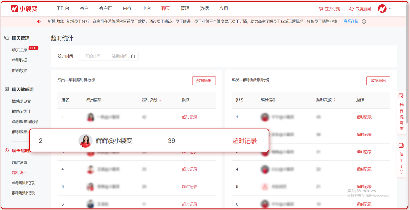This screenshot has width=410, height=210.
Task: Click the 小裂变 logo icon
Action: pos(14,9)
